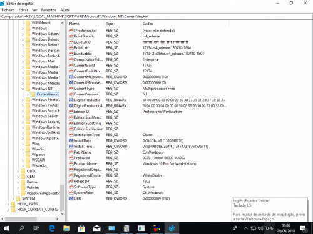Click the (Predefinição) default value icon
313x234 pixels.
click(71, 31)
